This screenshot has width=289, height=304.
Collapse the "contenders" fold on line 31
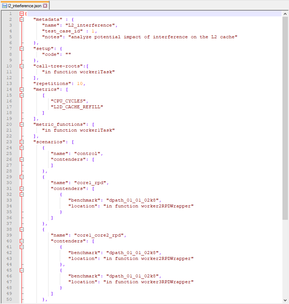pos(22,189)
